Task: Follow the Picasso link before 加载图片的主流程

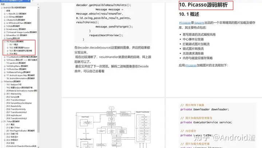Action: [191, 65]
